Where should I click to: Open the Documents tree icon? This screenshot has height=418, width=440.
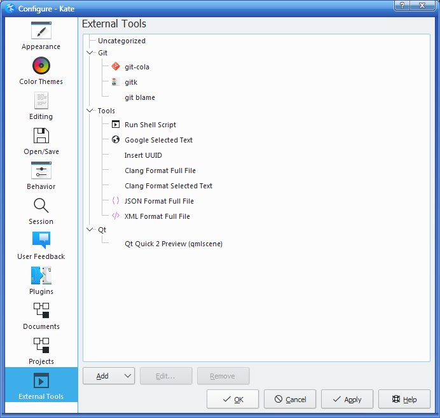[41, 310]
